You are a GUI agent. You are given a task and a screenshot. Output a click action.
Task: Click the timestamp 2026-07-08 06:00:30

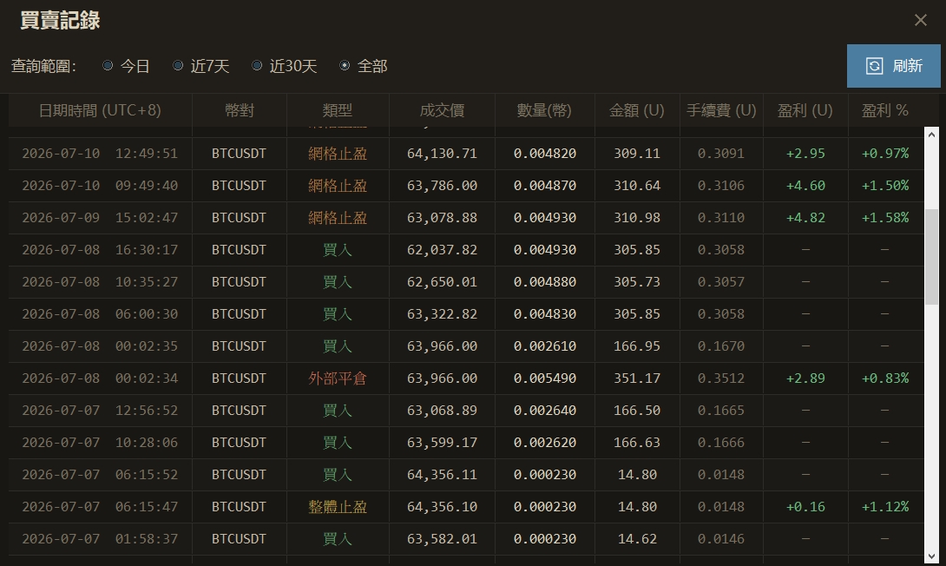click(100, 313)
